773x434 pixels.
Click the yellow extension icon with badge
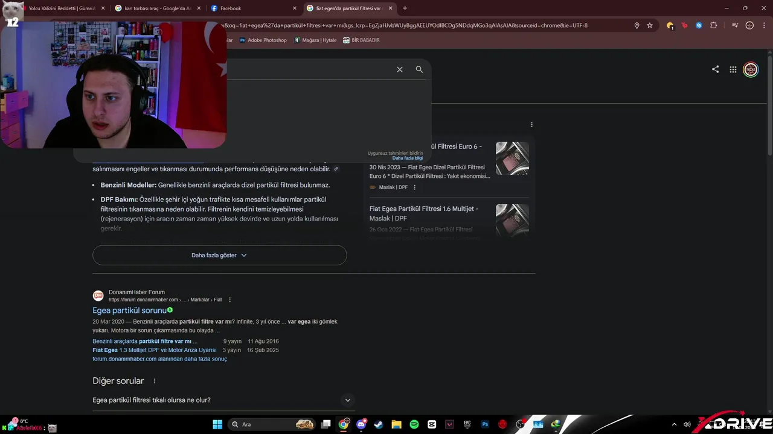pyautogui.click(x=670, y=25)
